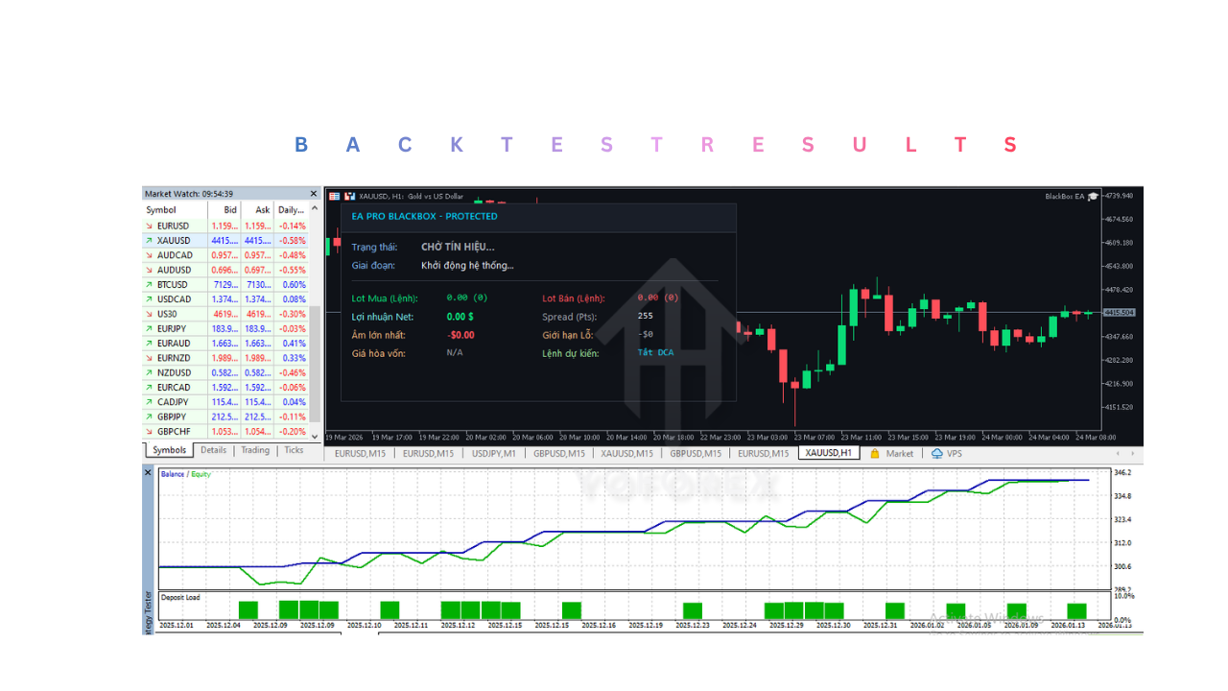
Task: Switch to the Trading tab
Action: [x=254, y=449]
